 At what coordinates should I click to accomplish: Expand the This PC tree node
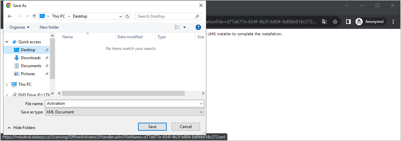pyautogui.click(x=7, y=84)
